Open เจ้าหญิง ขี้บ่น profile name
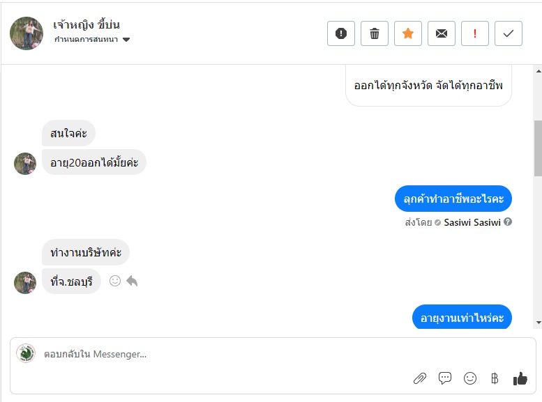Viewport: 542px width, 402px height. coord(86,25)
